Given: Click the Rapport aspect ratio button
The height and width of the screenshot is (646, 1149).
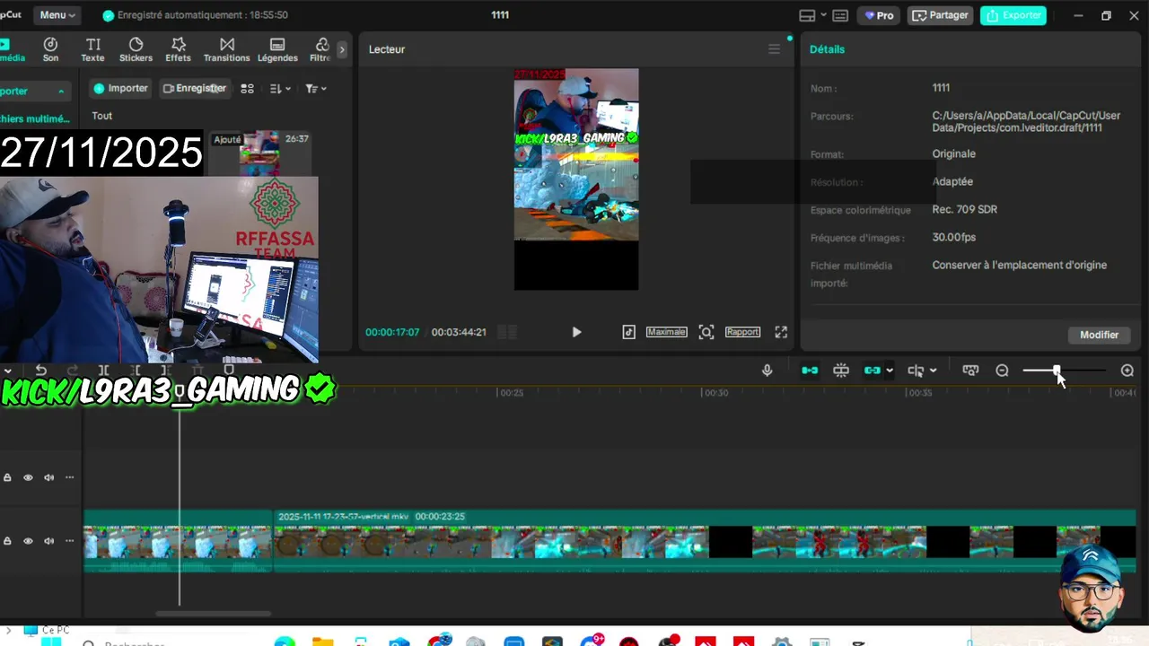Looking at the screenshot, I should [742, 332].
